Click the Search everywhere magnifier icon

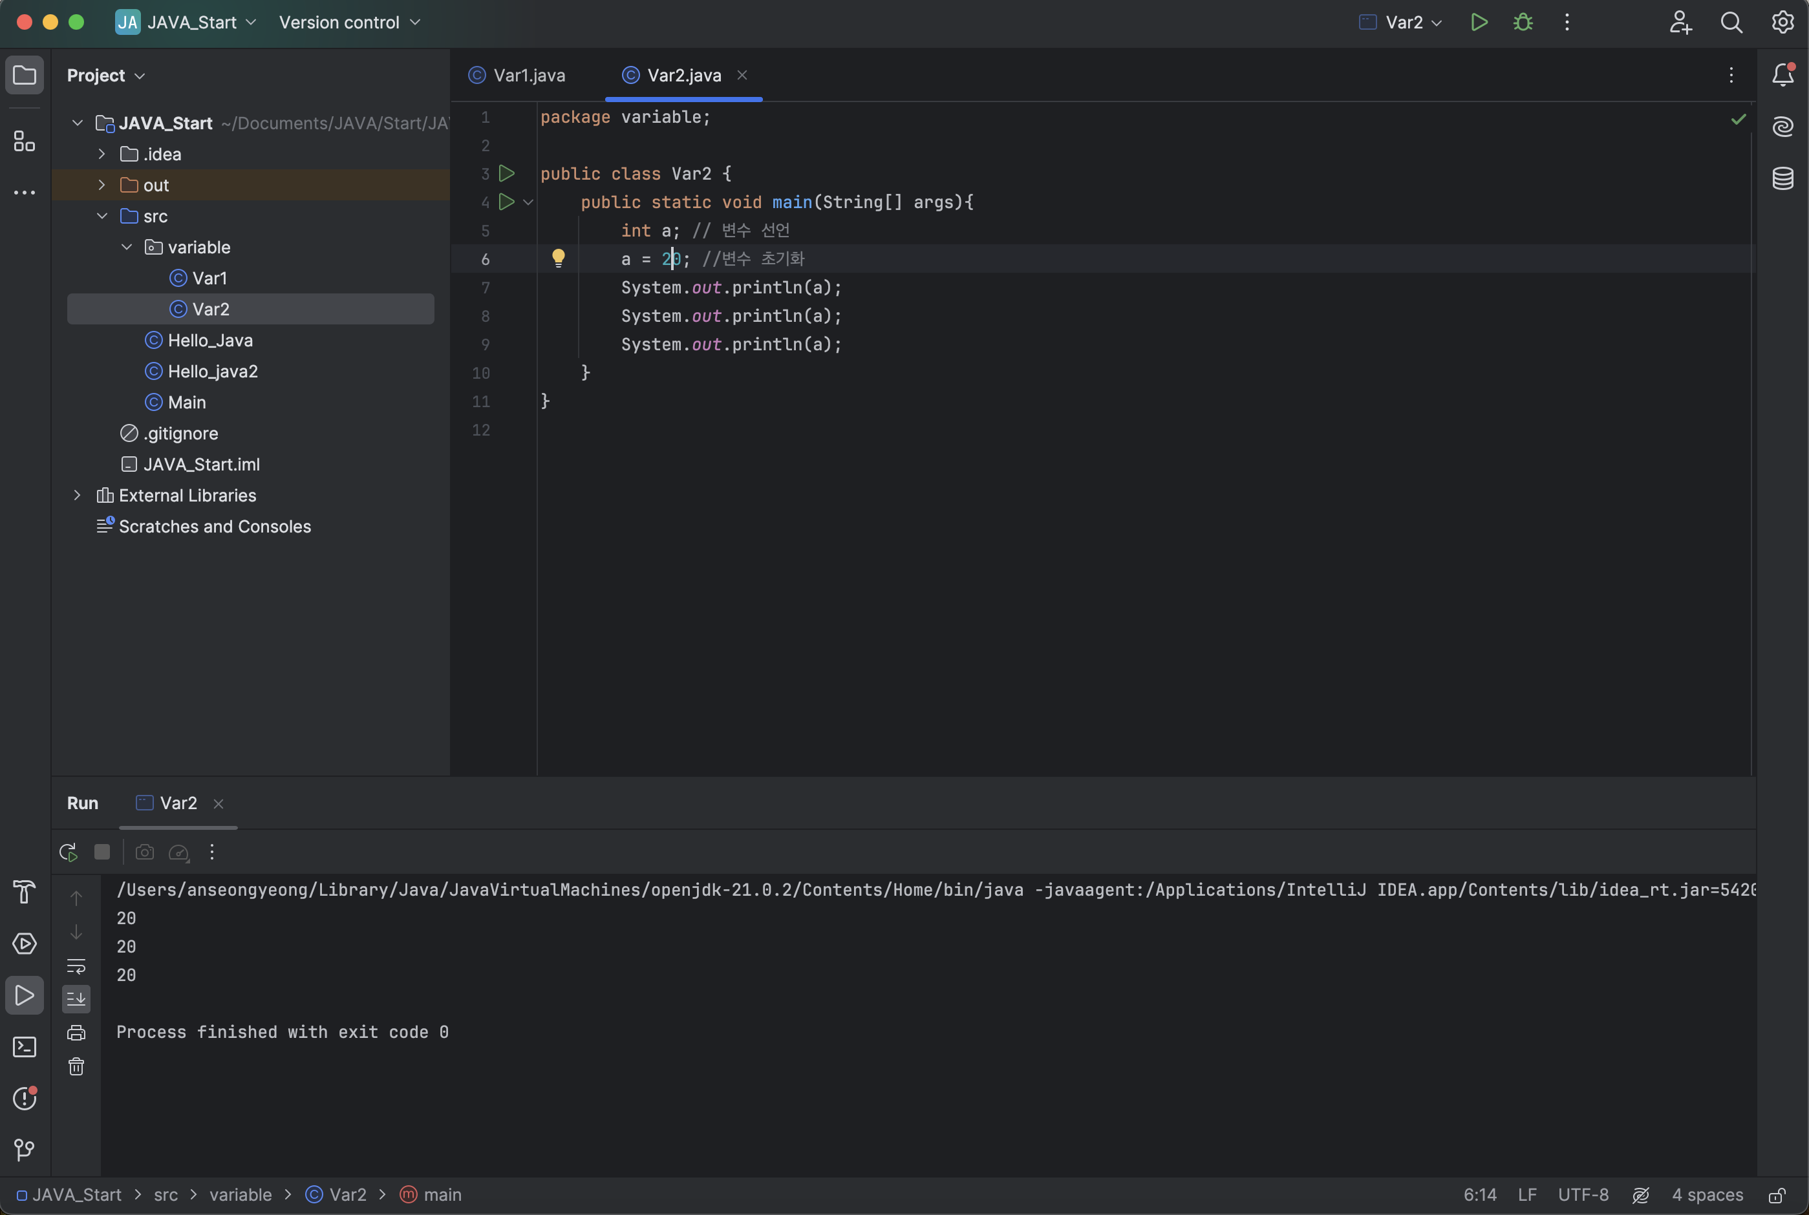pos(1732,22)
